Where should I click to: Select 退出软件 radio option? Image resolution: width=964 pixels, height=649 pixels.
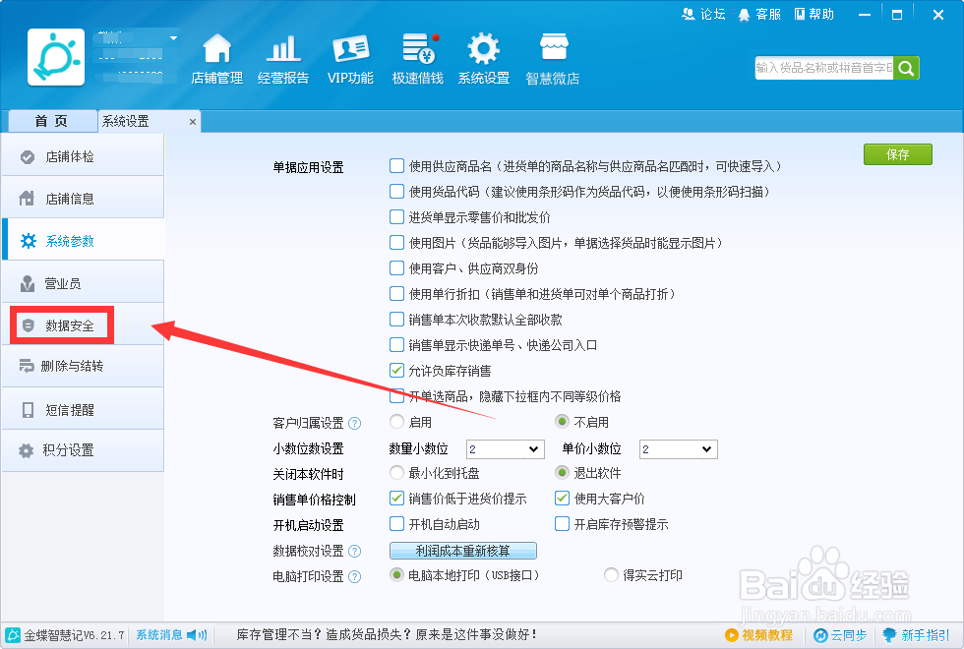(x=562, y=473)
